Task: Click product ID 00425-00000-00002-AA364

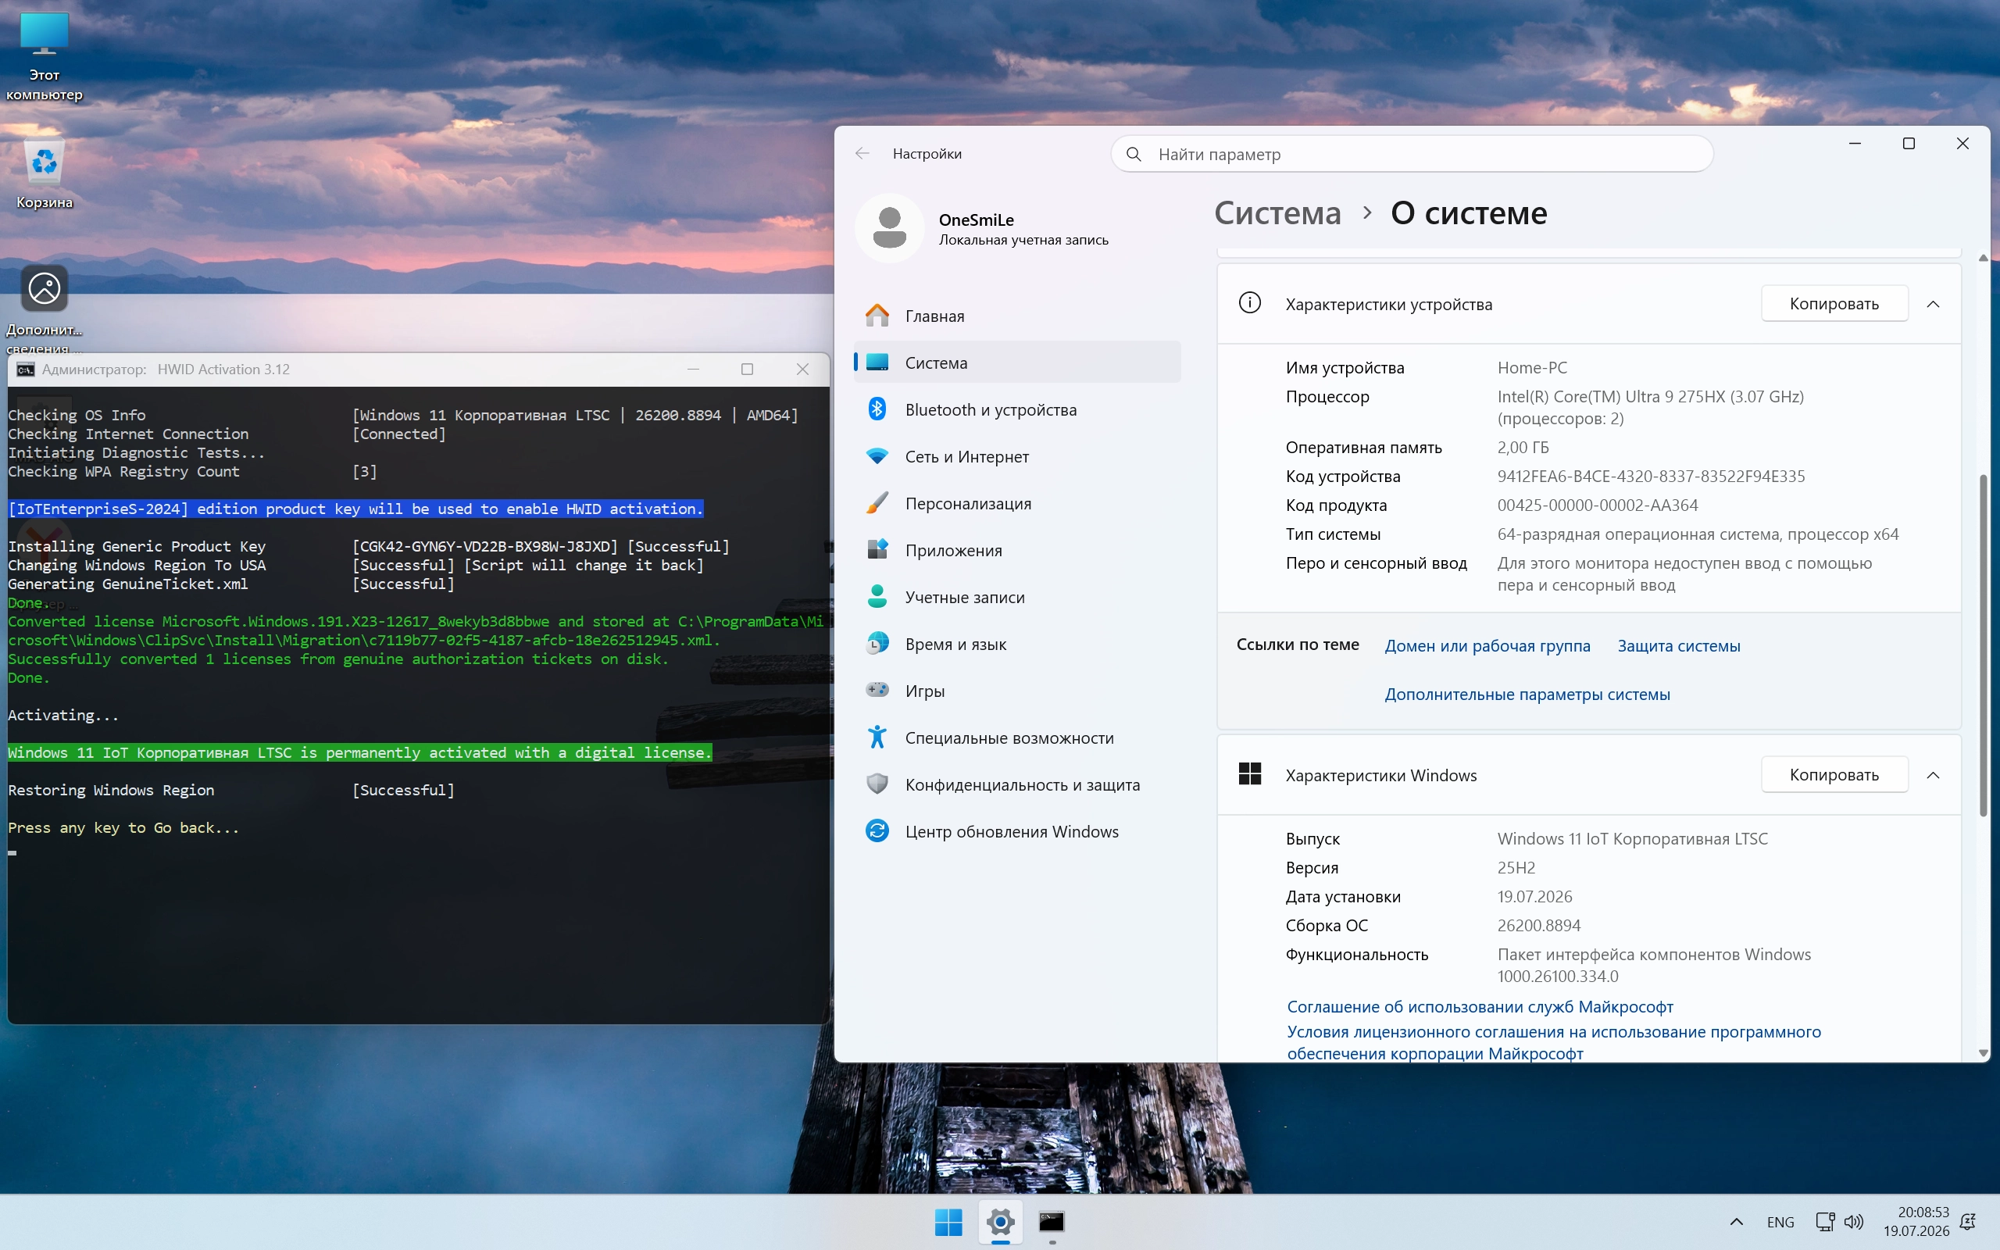Action: click(x=1598, y=505)
